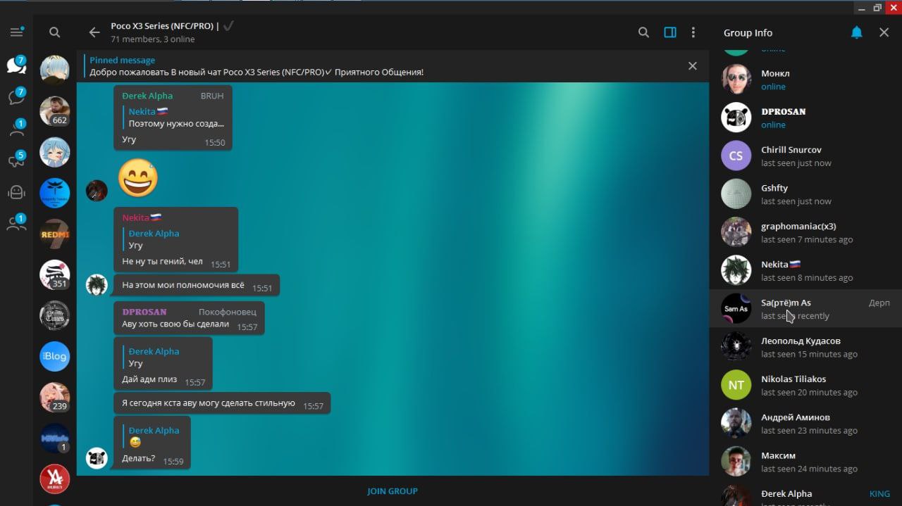This screenshot has height=506, width=902.
Task: Open chat with 662 unread badge
Action: pos(55,111)
